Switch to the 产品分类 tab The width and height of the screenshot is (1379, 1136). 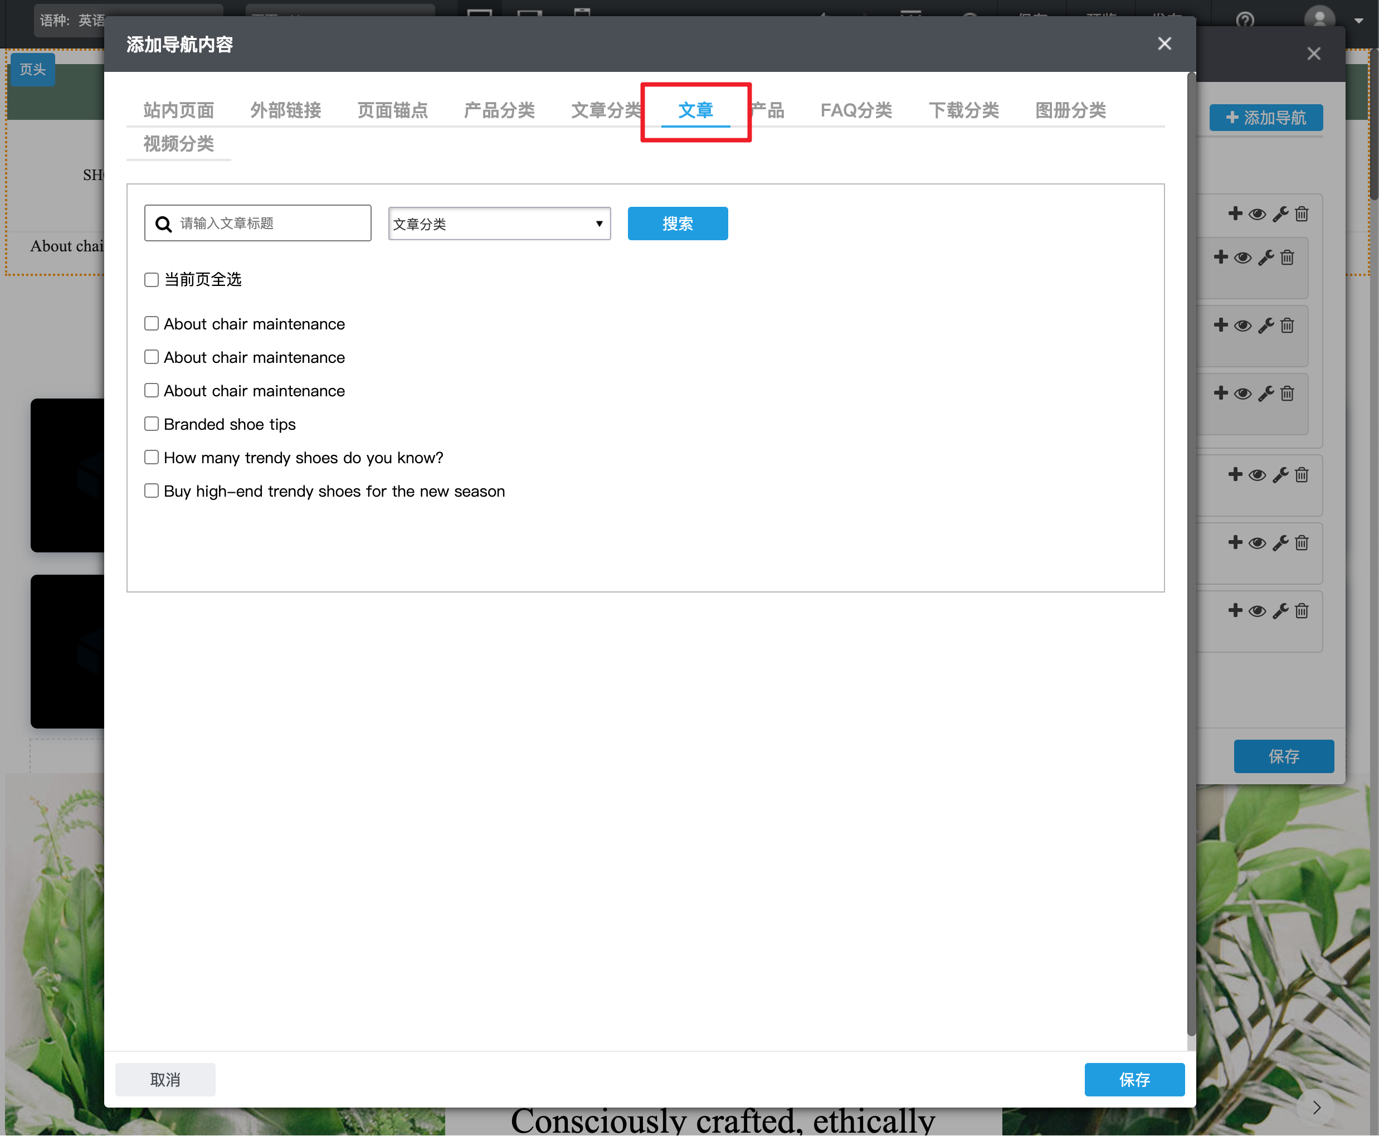coord(499,110)
